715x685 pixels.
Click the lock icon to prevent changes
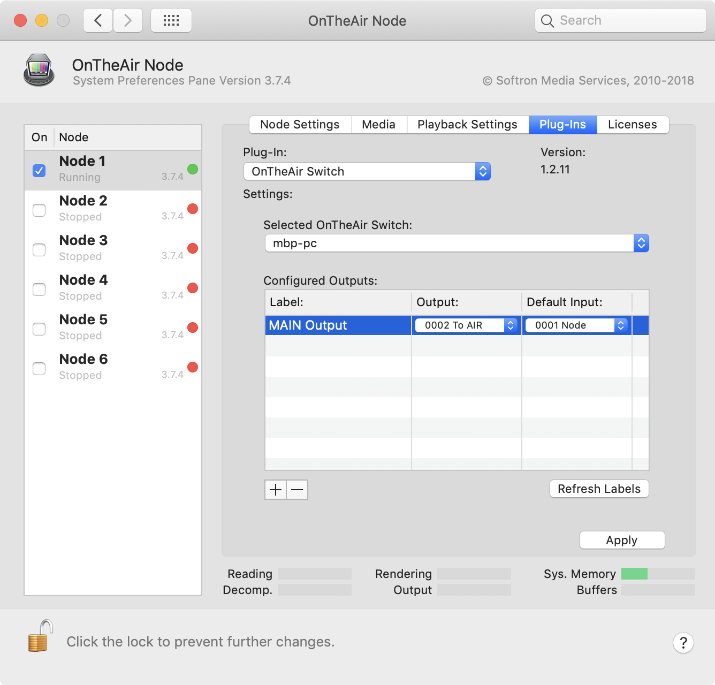click(x=40, y=636)
